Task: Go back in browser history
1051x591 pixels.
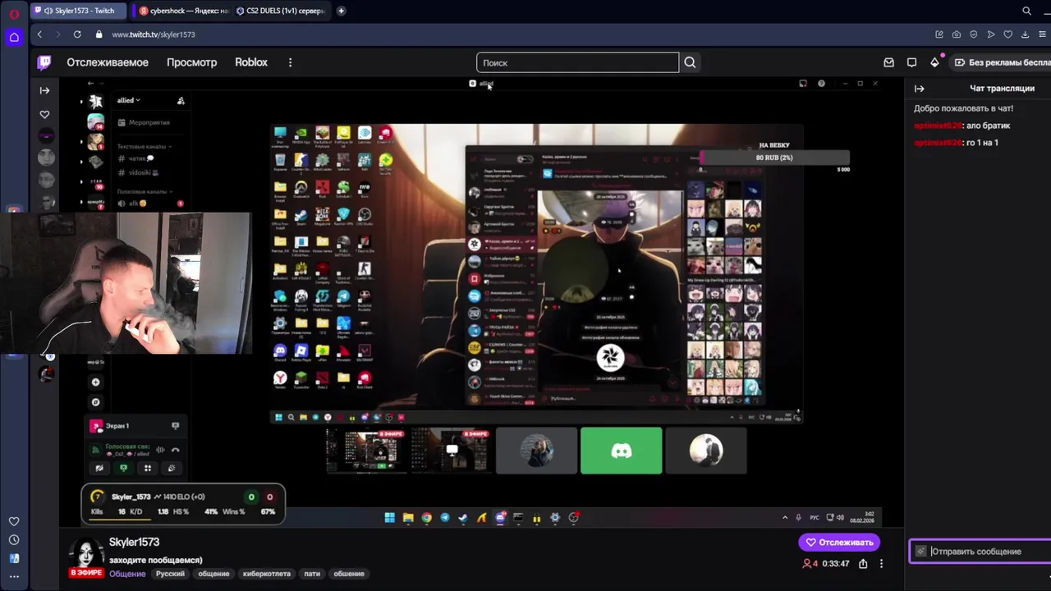Action: 39,34
